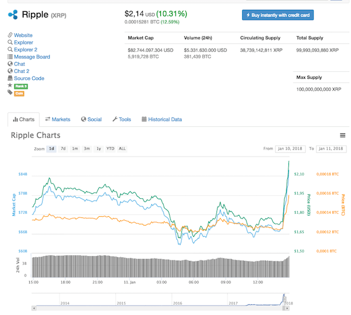Click the globe icon beside Chat 2
Viewport: 351px width, 315px height.
pyautogui.click(x=10, y=71)
